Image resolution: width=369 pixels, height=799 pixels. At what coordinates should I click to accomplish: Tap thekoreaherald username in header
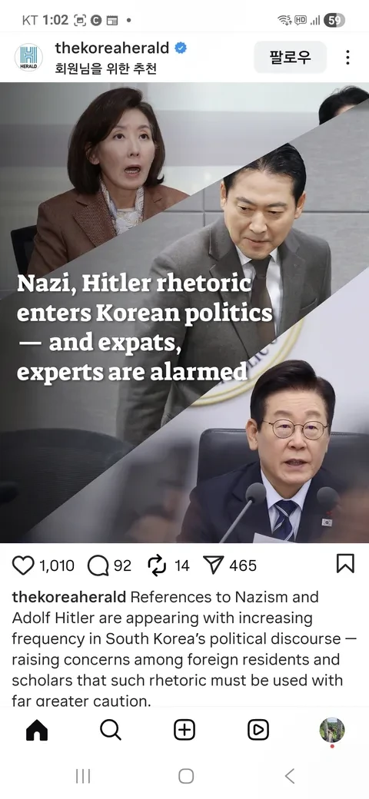[112, 48]
